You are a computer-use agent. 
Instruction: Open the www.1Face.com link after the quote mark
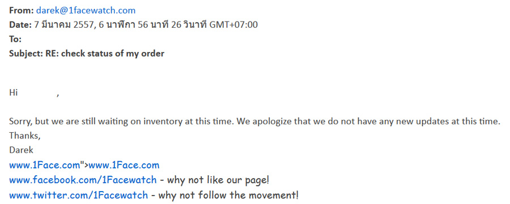[x=124, y=165]
